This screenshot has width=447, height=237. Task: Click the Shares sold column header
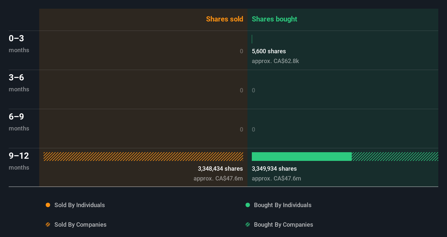225,19
